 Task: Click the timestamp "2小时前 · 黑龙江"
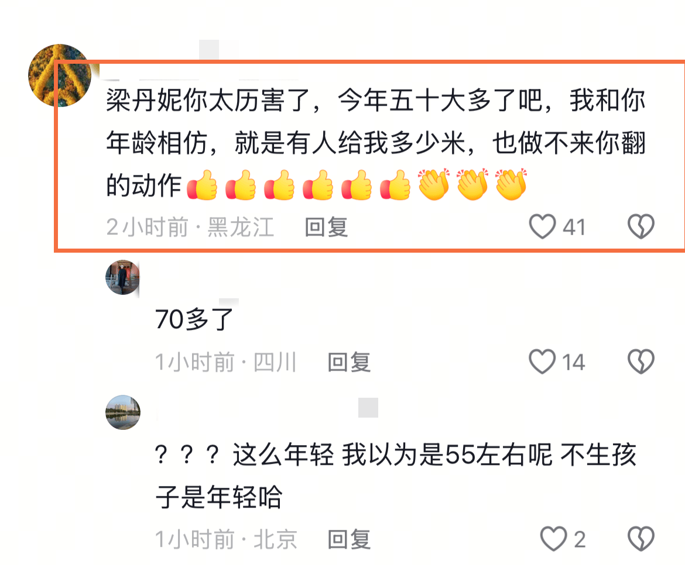pyautogui.click(x=190, y=228)
